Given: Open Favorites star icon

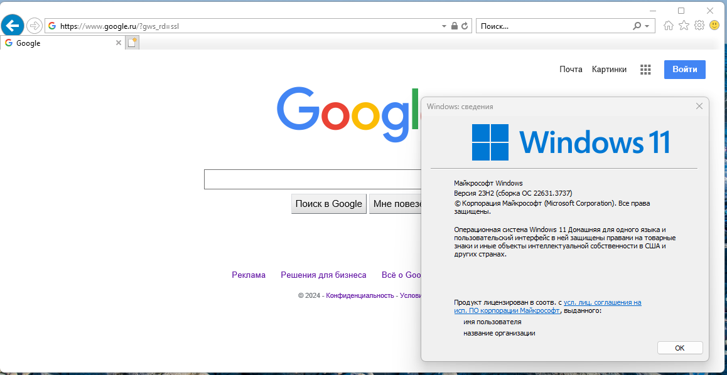Looking at the screenshot, I should pos(684,26).
